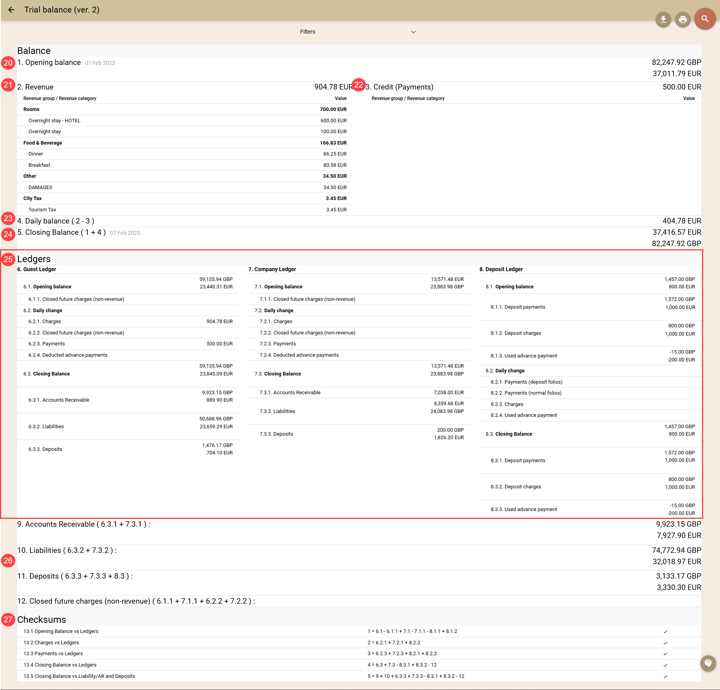Click the Trial balance (ver. 2) title
720x690 pixels.
[62, 10]
